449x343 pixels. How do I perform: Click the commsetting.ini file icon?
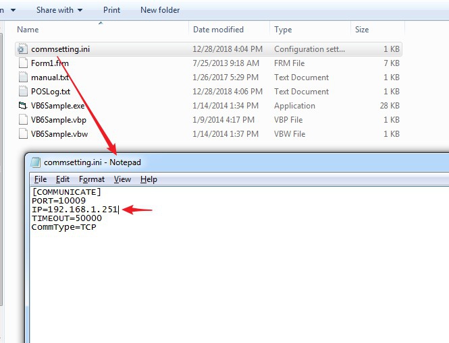(22, 49)
